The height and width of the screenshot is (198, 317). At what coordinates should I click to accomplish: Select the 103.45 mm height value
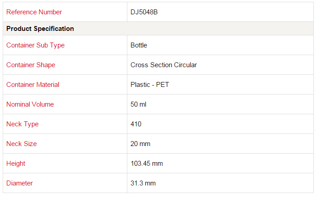pos(147,164)
